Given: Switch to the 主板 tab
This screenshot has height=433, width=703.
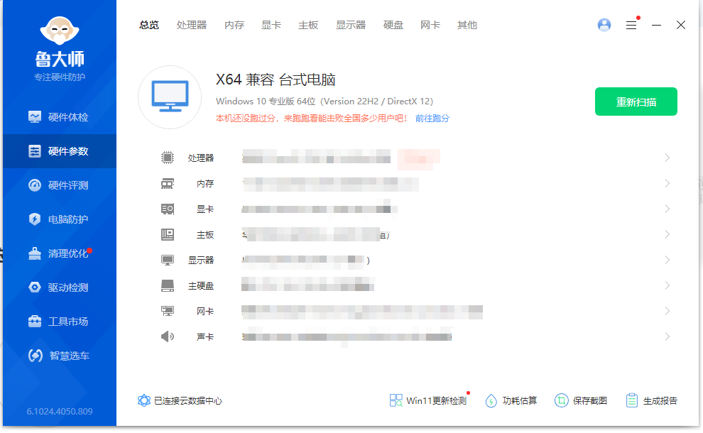Looking at the screenshot, I should pos(308,25).
